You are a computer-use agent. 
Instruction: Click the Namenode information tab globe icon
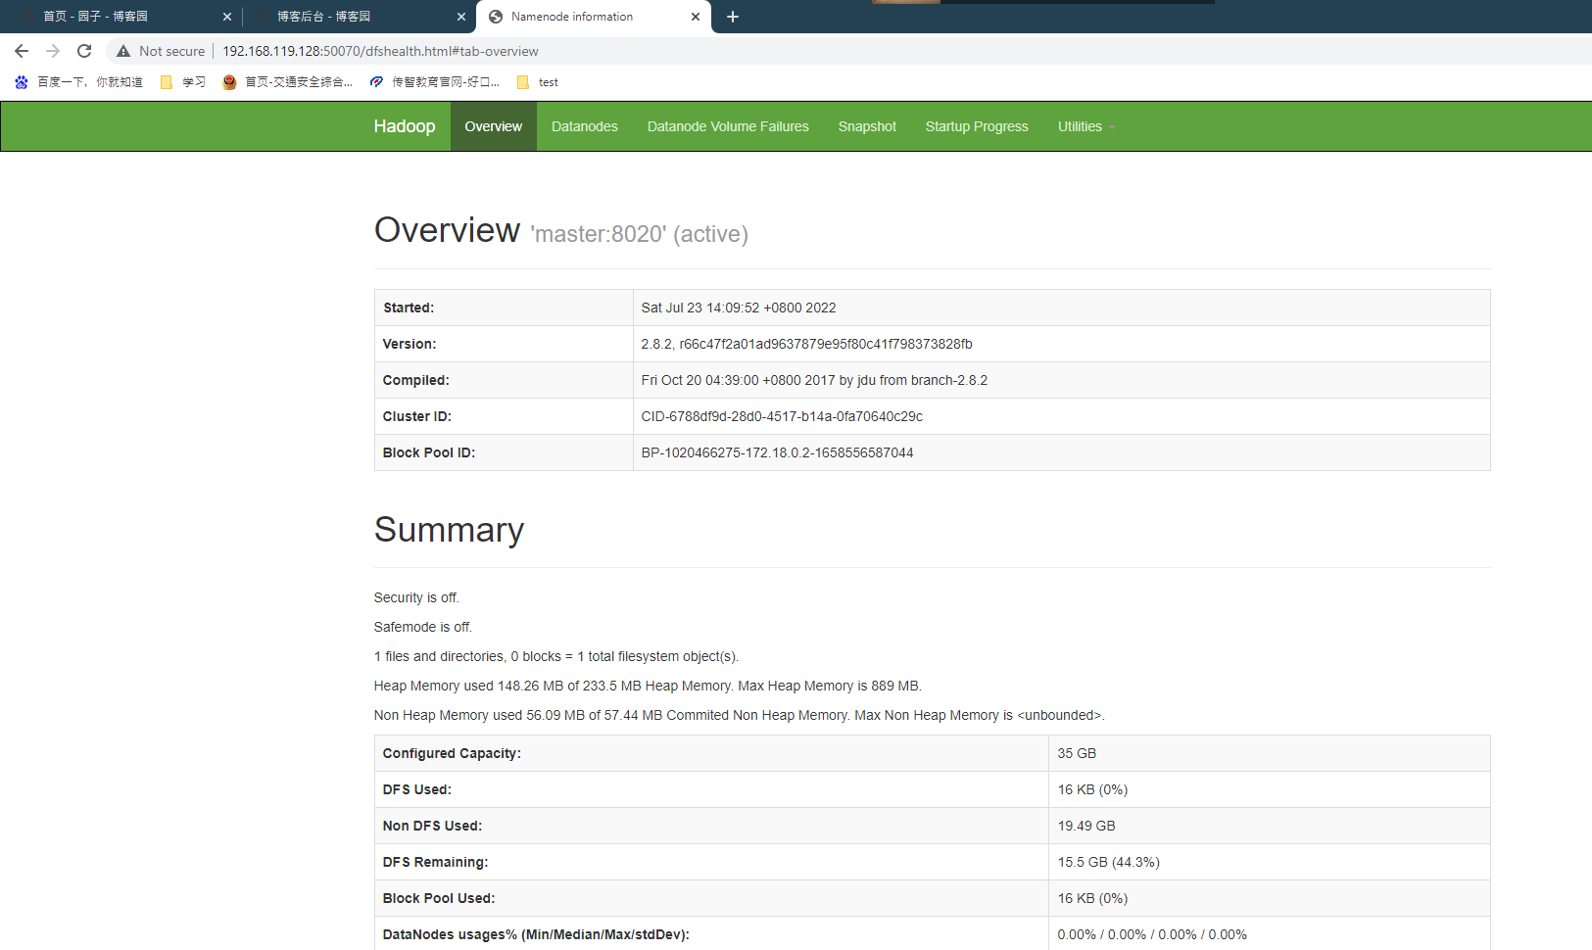496,17
